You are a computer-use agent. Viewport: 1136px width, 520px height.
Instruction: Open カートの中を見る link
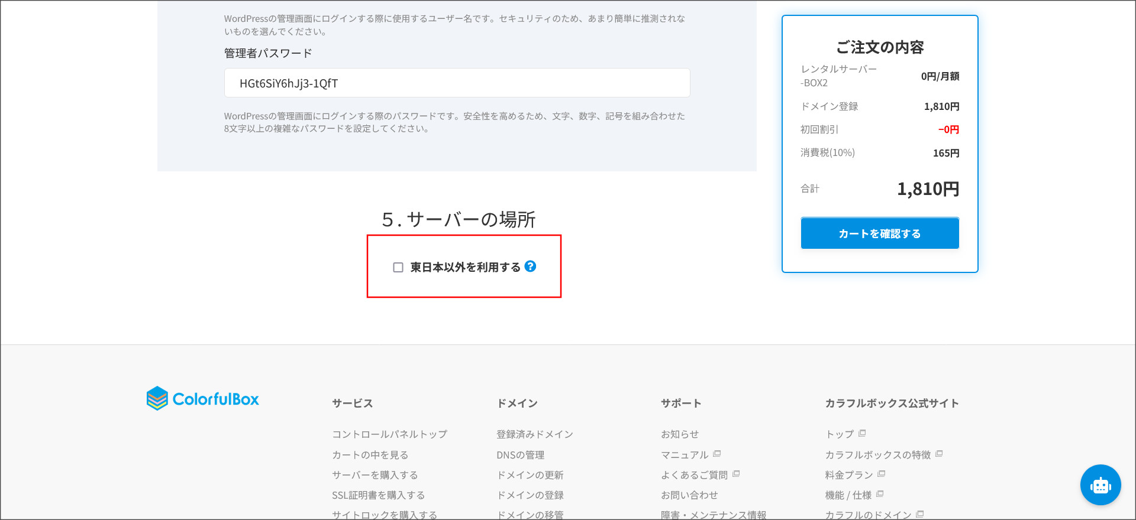[x=370, y=455]
